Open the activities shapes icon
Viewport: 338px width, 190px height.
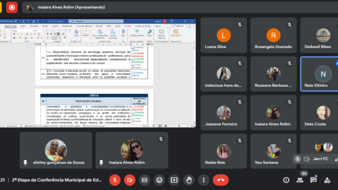coord(327,180)
